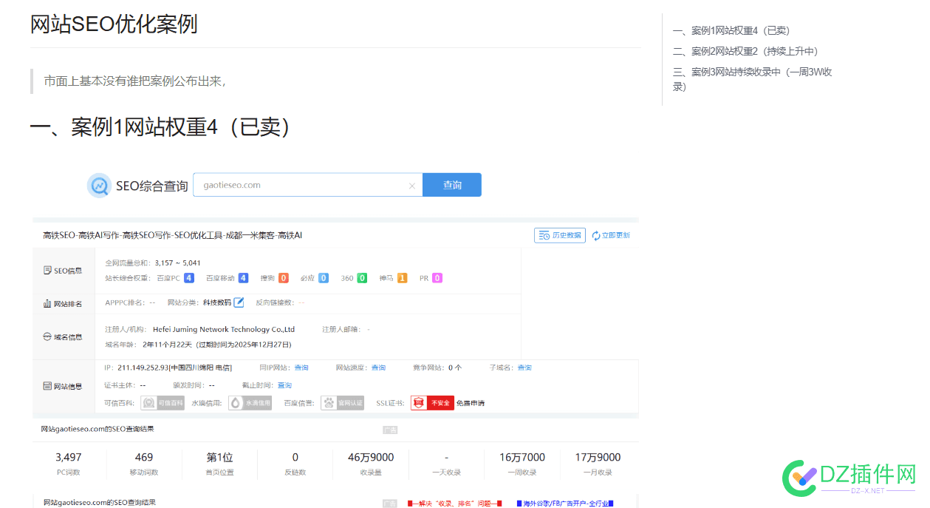Click 收录量 46万9000 value
This screenshot has width=930, height=508.
371,457
